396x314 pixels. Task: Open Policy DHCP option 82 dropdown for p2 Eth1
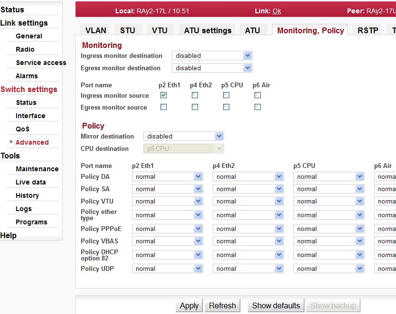tap(168, 255)
